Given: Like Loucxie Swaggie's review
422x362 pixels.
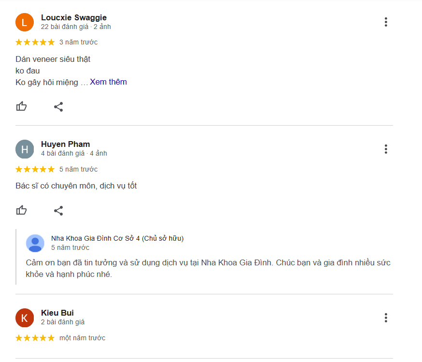Looking at the screenshot, I should (x=21, y=107).
